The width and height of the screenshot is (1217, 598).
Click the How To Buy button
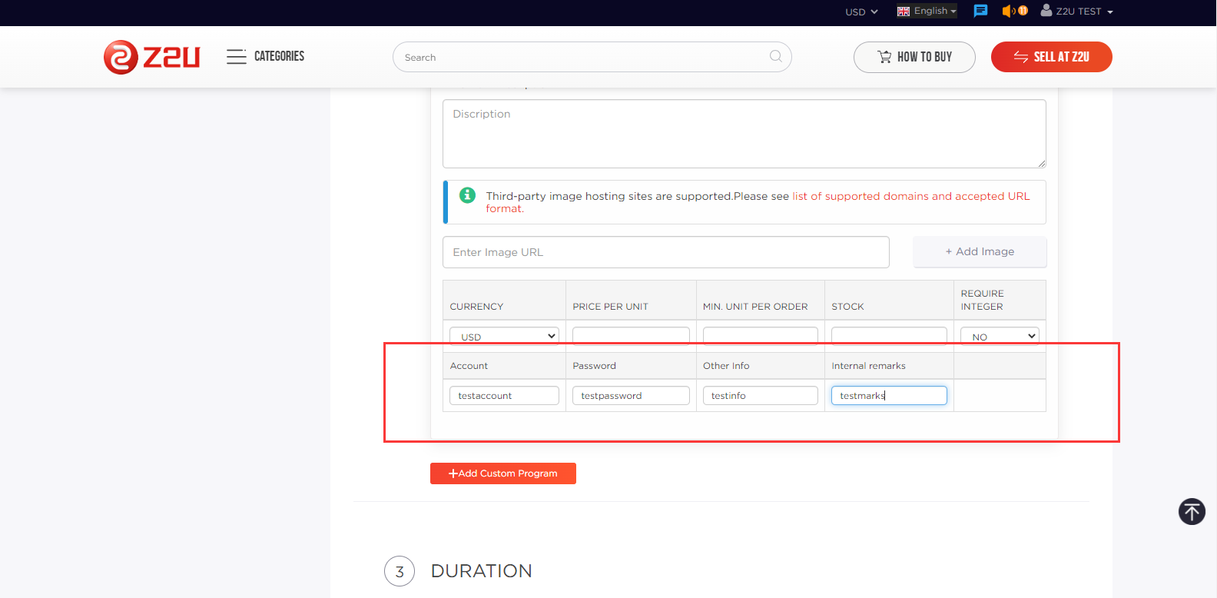click(914, 57)
